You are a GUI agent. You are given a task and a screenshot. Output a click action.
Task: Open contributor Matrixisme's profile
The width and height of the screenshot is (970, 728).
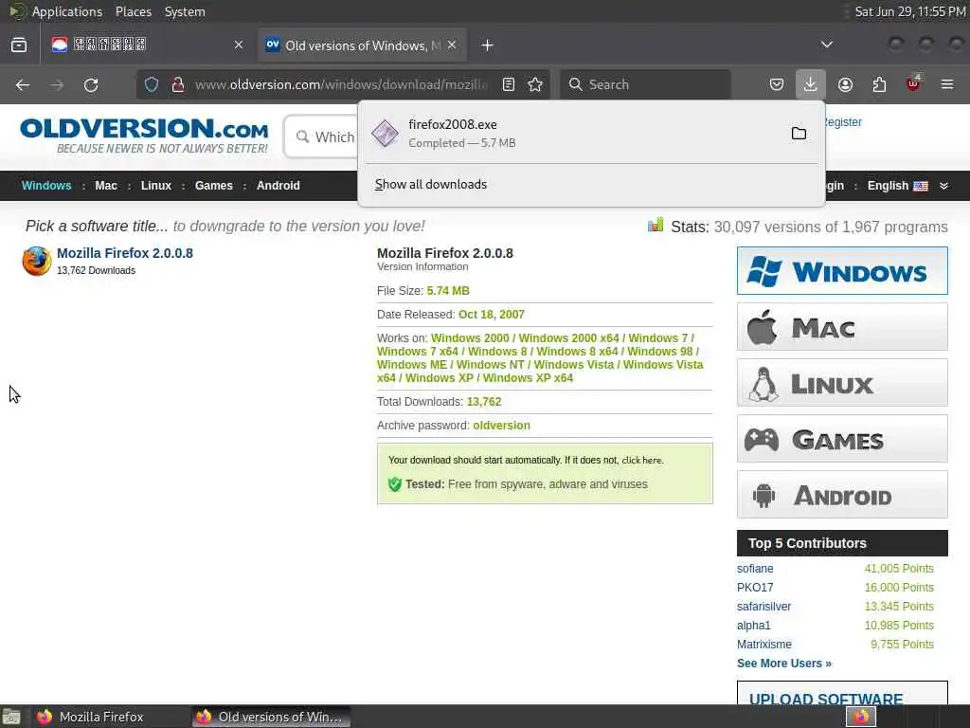coord(764,645)
